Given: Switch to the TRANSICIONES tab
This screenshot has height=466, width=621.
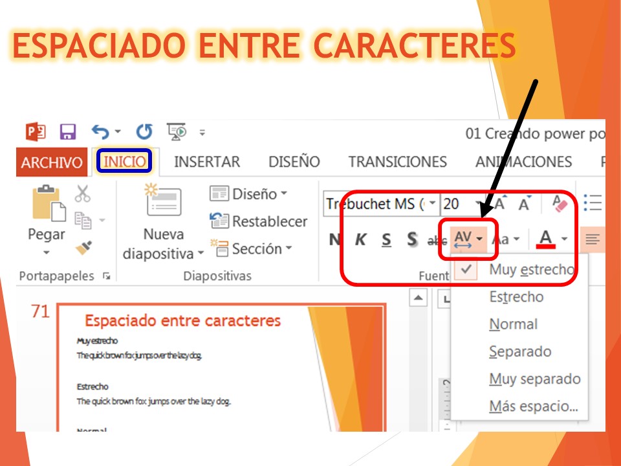Looking at the screenshot, I should pos(398,162).
